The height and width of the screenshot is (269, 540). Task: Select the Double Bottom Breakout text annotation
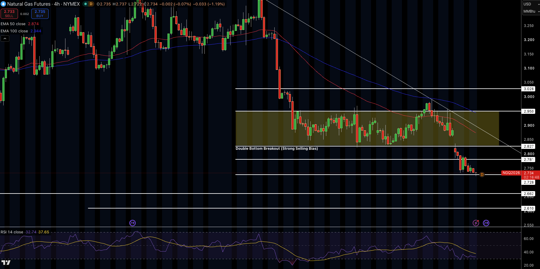[276, 149]
